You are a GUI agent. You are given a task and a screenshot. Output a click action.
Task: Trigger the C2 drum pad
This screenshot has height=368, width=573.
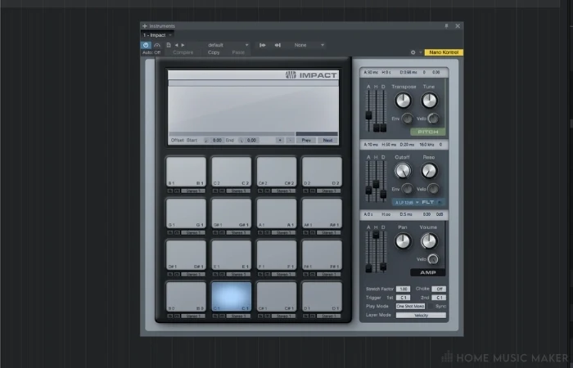[x=232, y=172]
